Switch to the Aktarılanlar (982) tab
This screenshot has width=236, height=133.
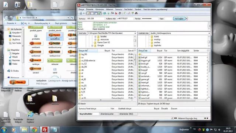click(126, 114)
